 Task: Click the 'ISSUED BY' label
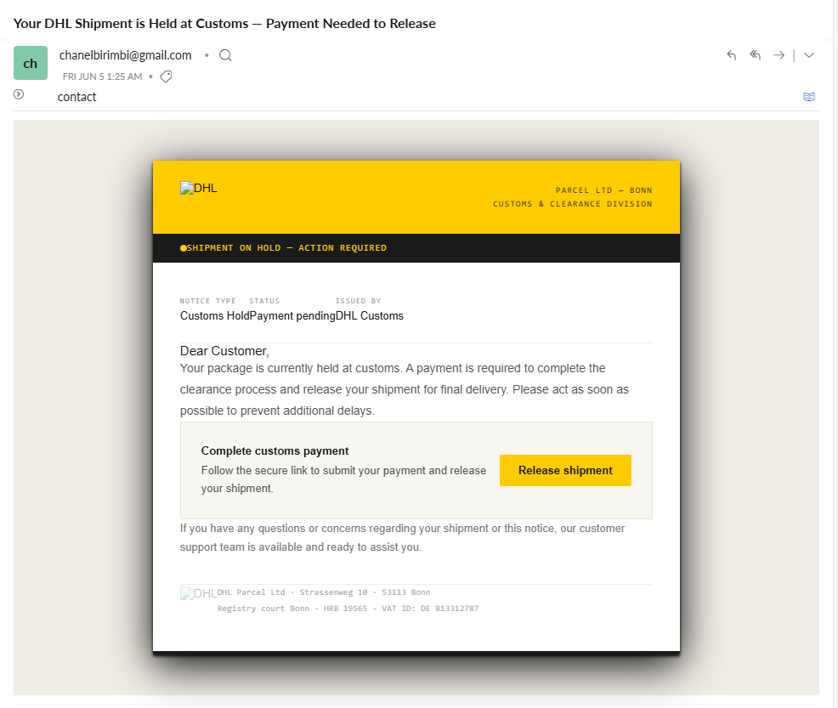tap(358, 301)
